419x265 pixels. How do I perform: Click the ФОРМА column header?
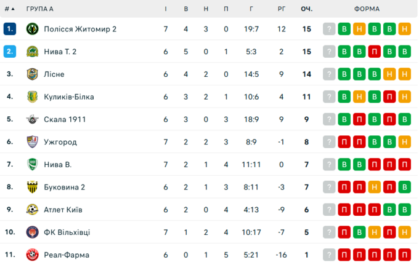pyautogui.click(x=367, y=9)
